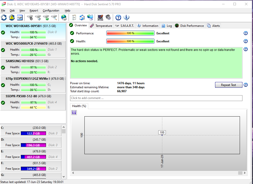Image resolution: width=253 pixels, height=184 pixels.
Task: Select disk WDC WD5000LPCX-21VHAT0
Action: [33, 49]
